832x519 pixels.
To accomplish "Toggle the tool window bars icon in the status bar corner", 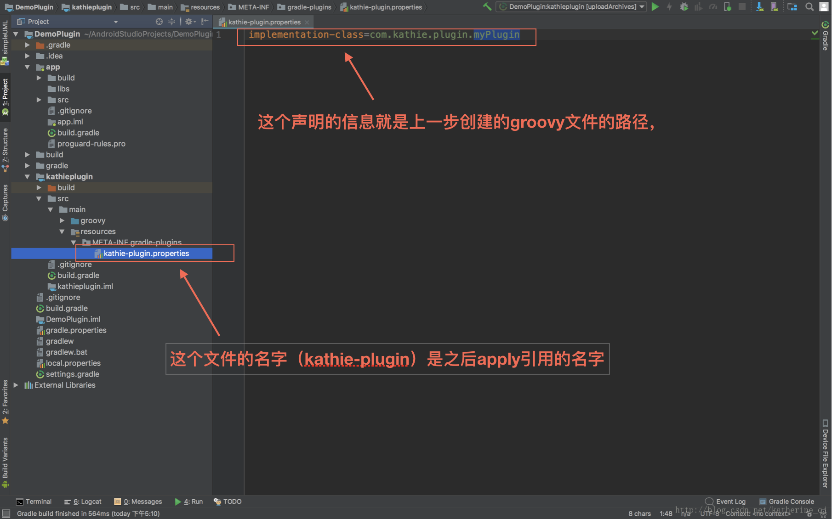I will coord(6,513).
